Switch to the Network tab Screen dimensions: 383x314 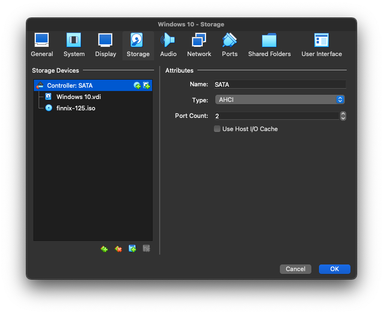[x=199, y=45]
